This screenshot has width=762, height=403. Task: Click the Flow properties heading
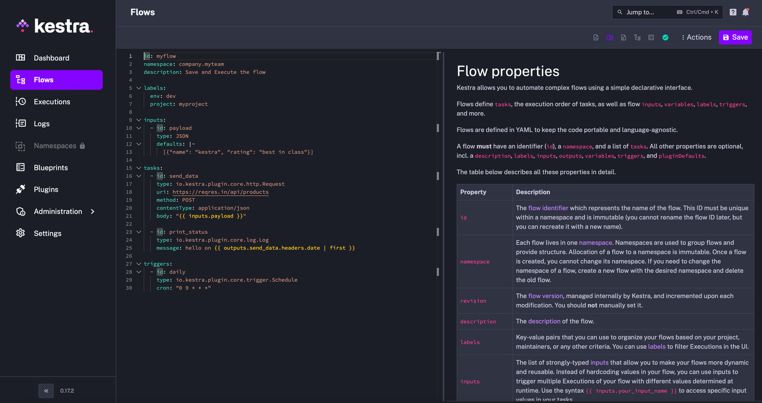tap(508, 71)
